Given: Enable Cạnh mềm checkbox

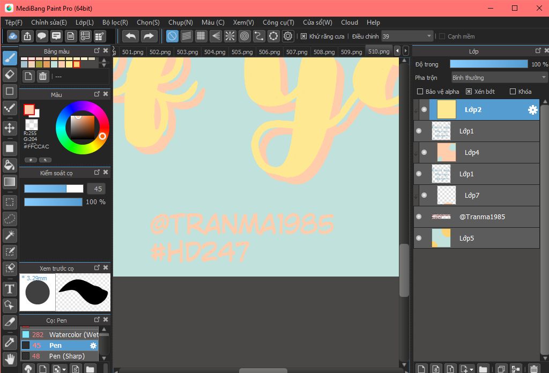Looking at the screenshot, I should 442,36.
